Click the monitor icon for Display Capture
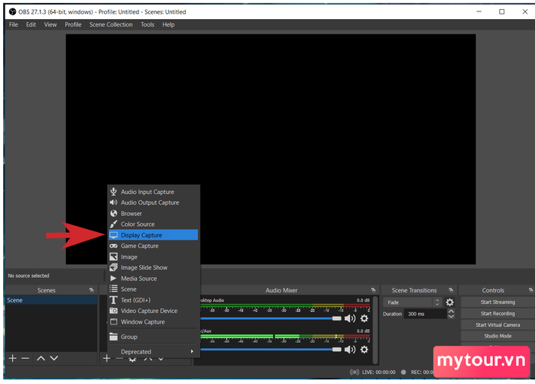The height and width of the screenshot is (384, 535). 114,235
